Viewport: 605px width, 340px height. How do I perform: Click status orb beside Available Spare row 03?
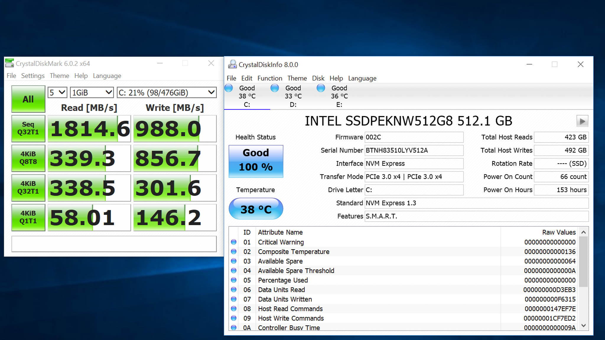[x=234, y=261]
